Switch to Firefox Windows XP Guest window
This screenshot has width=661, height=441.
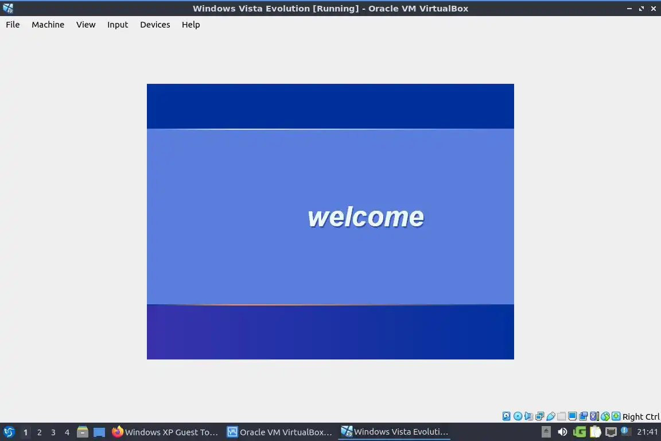pos(165,432)
